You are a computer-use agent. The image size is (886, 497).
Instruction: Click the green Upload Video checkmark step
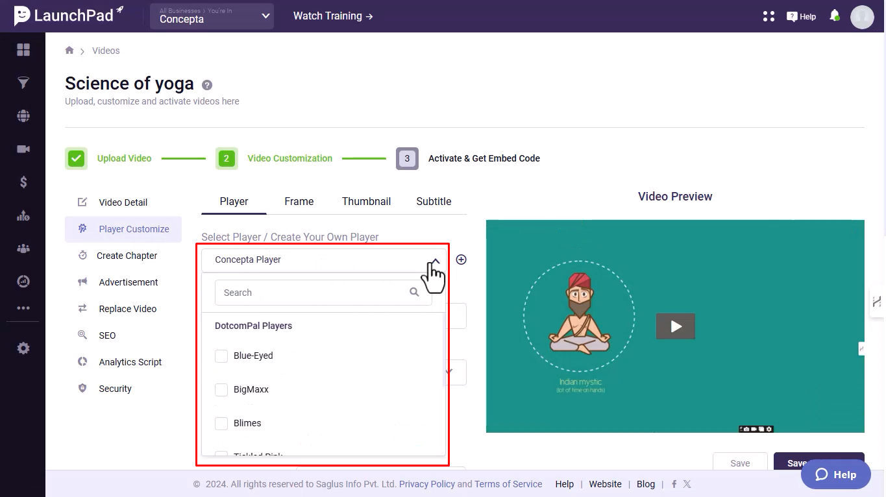click(76, 158)
